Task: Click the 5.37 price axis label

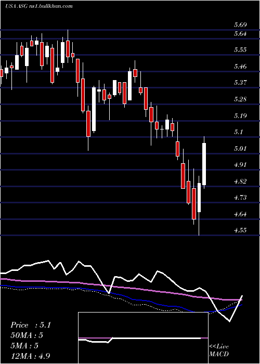Action: click(x=240, y=83)
